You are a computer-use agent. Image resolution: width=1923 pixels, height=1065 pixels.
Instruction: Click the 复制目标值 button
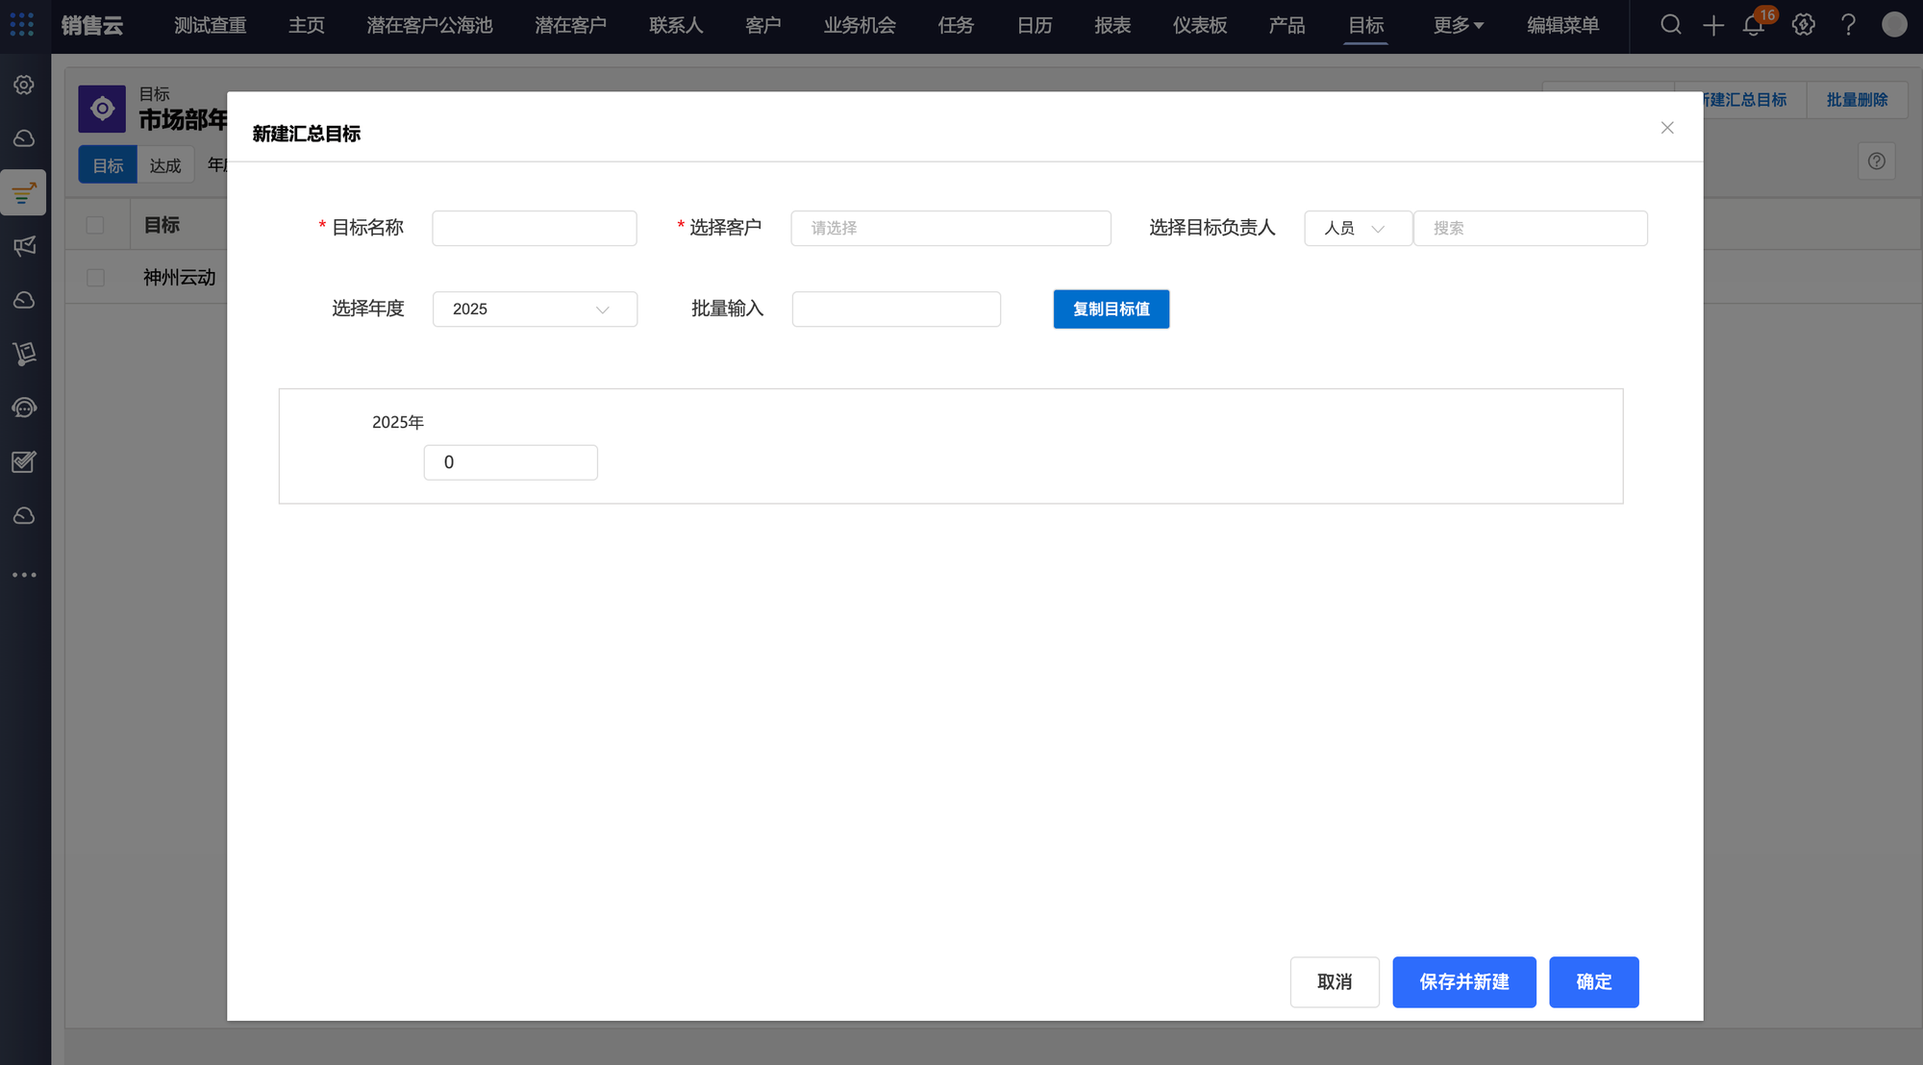coord(1111,310)
